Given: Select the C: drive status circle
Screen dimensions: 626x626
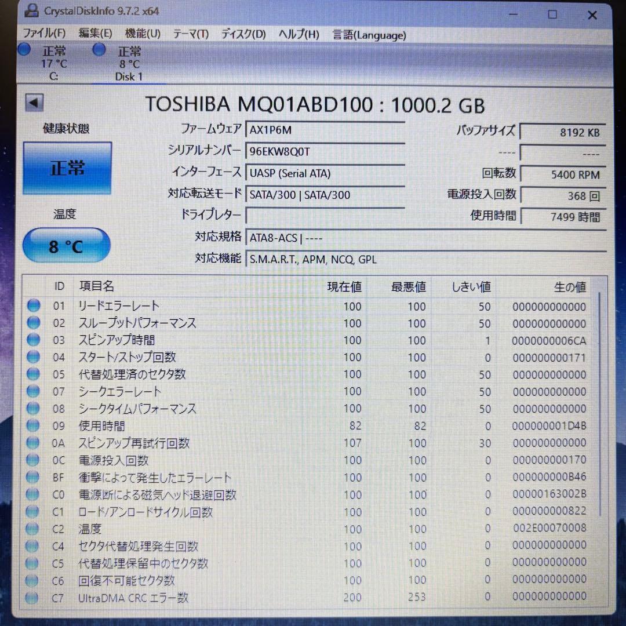Looking at the screenshot, I should 24,49.
